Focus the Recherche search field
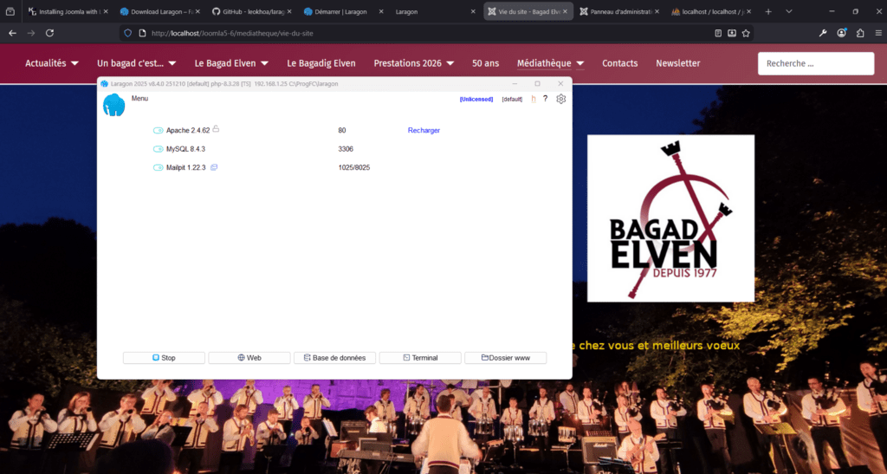The height and width of the screenshot is (474, 887). pyautogui.click(x=816, y=63)
